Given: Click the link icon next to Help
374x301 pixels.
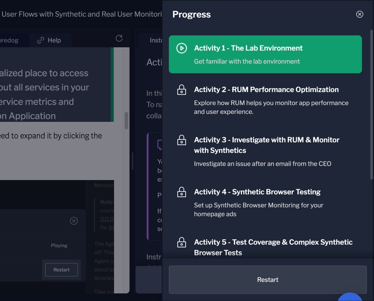Looking at the screenshot, I should coord(41,40).
